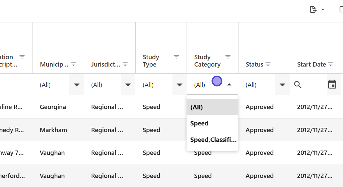The image size is (343, 187).
Task: Click the Start Date search magnifier icon
Action: tap(298, 85)
